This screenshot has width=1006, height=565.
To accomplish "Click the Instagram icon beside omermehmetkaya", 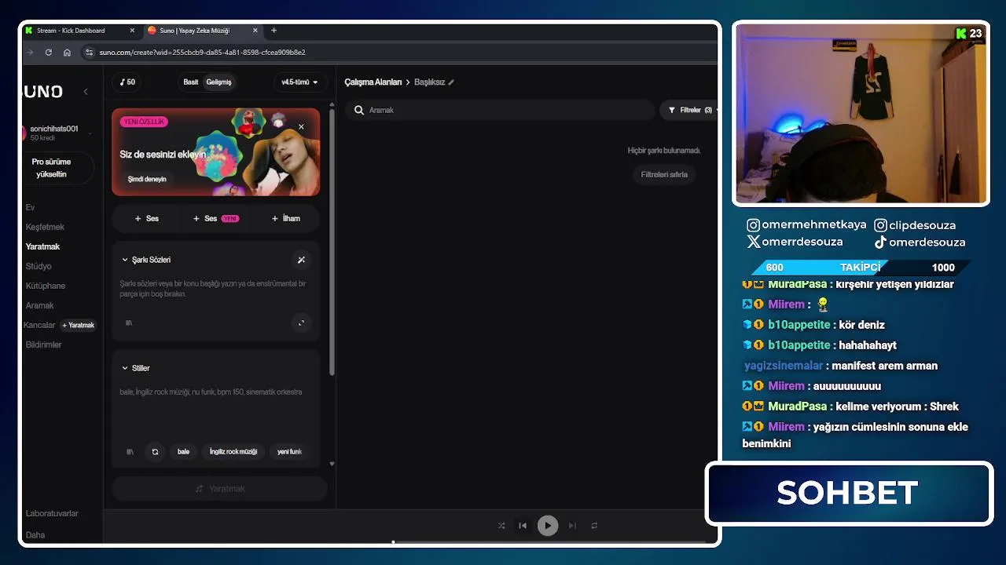I will pyautogui.click(x=753, y=225).
